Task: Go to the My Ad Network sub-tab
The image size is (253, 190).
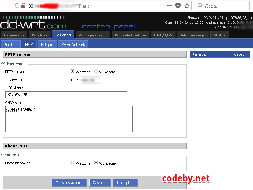Action: coord(73,45)
